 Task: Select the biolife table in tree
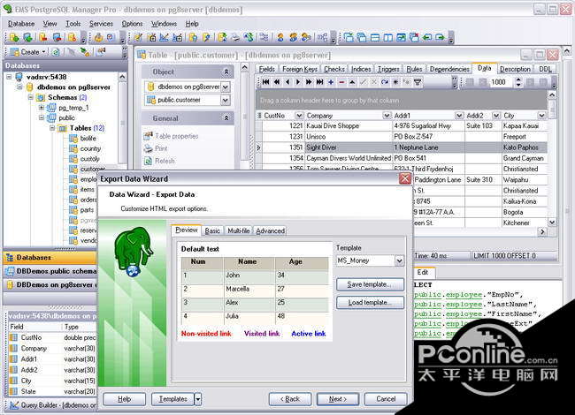(x=88, y=139)
